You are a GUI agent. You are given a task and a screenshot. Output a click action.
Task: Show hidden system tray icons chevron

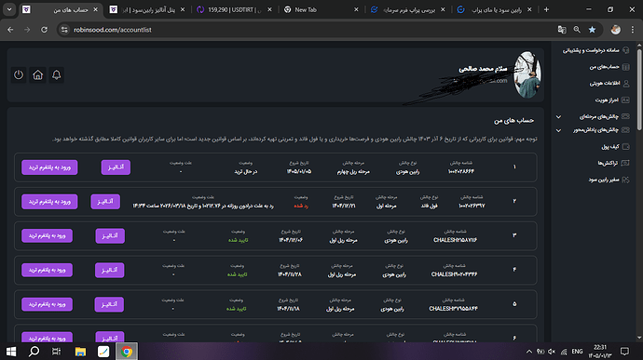click(529, 352)
